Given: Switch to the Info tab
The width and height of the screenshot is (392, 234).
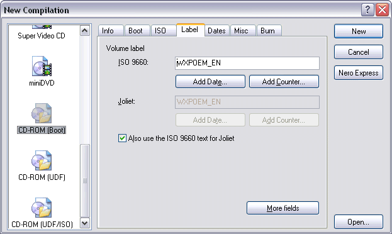Looking at the screenshot, I should (110, 31).
